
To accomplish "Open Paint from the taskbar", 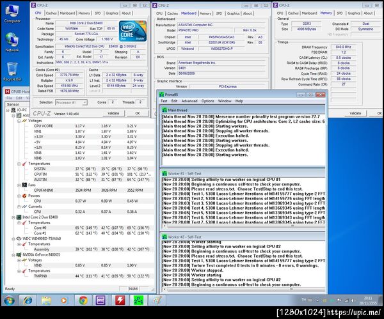I will (x=157, y=300).
